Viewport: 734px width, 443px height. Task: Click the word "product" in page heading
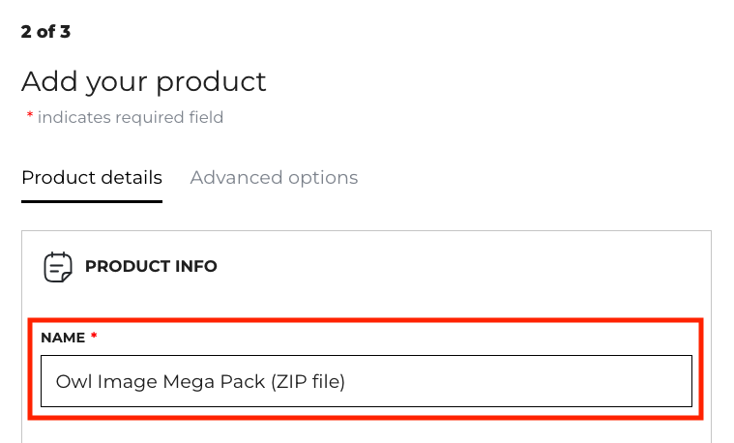(213, 82)
